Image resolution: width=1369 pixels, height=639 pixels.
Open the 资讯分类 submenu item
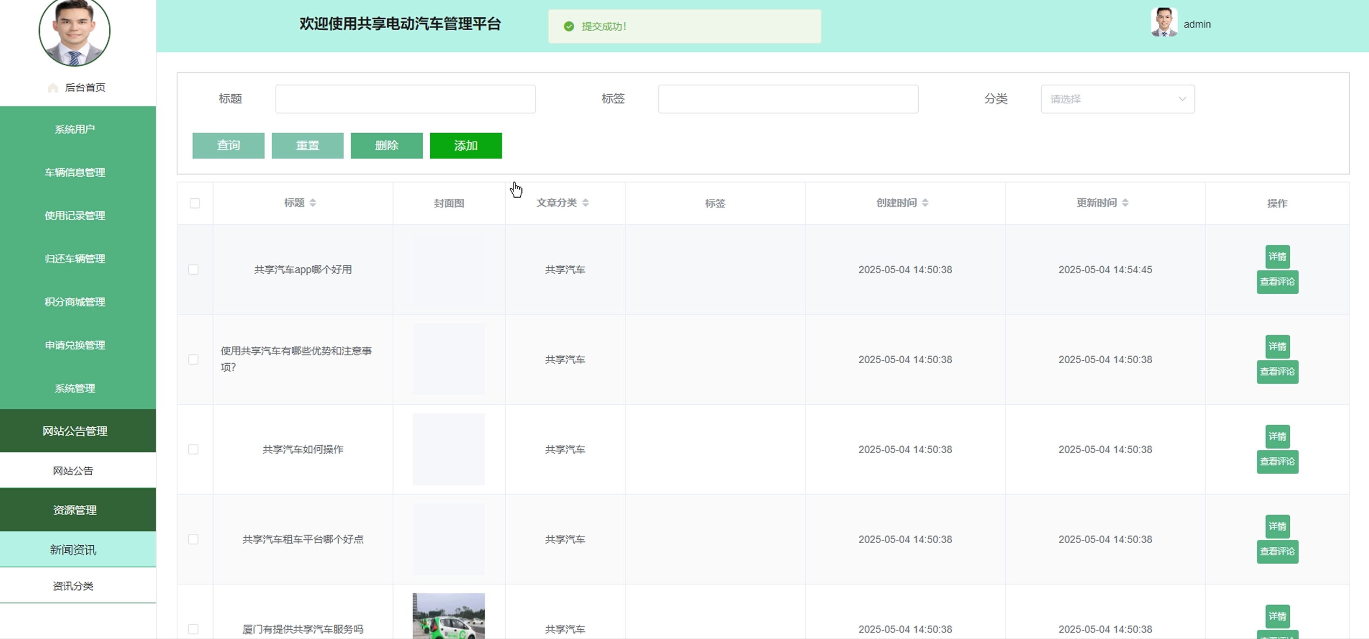pos(73,586)
